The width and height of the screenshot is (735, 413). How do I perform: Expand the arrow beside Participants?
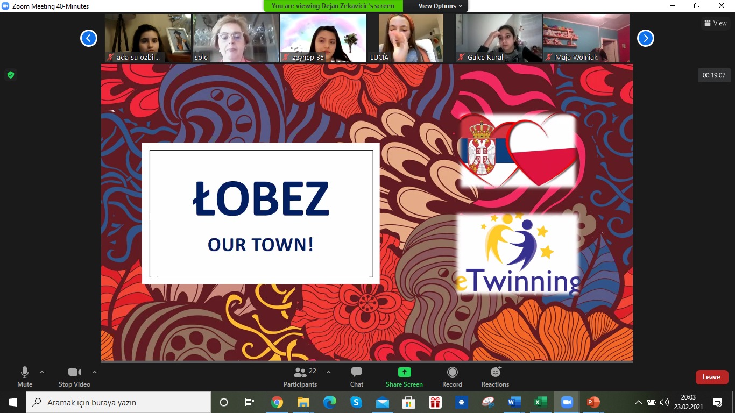[x=329, y=372]
